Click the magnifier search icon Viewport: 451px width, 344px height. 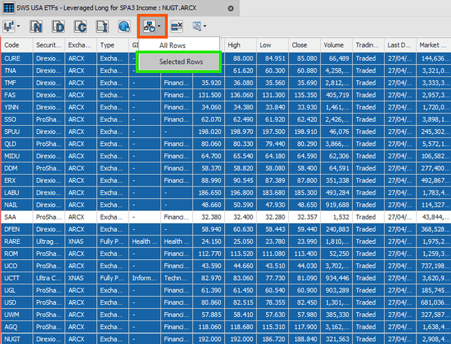tap(197, 26)
